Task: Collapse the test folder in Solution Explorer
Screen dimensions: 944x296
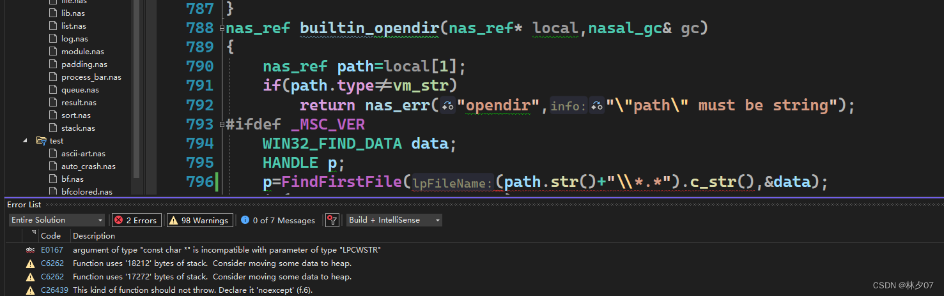Action: (26, 140)
